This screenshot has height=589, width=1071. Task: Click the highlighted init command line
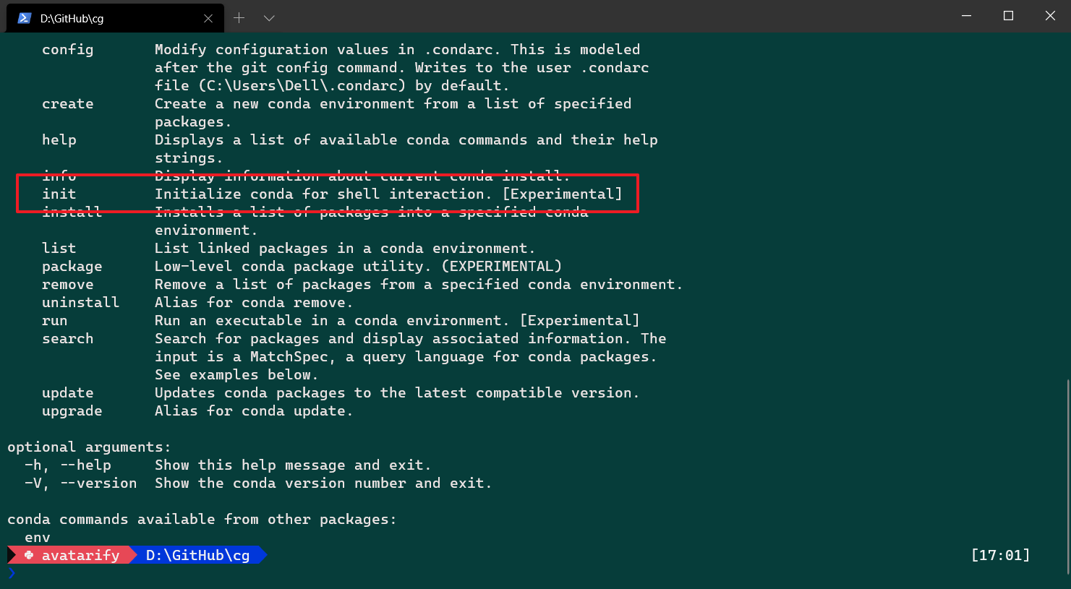(325, 194)
